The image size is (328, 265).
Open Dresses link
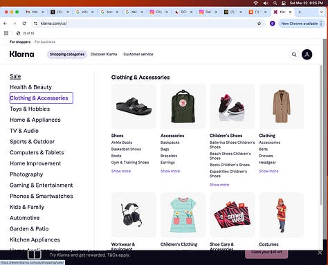tap(266, 156)
